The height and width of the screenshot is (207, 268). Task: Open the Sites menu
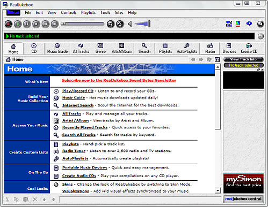(119, 12)
